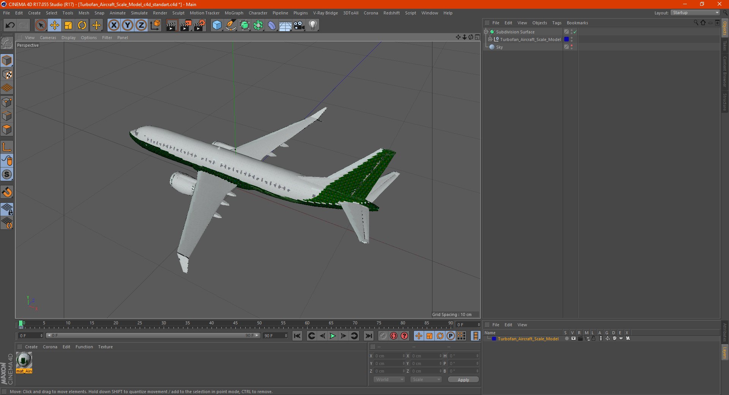
Task: Switch to Polygons mode
Action: [x=7, y=130]
